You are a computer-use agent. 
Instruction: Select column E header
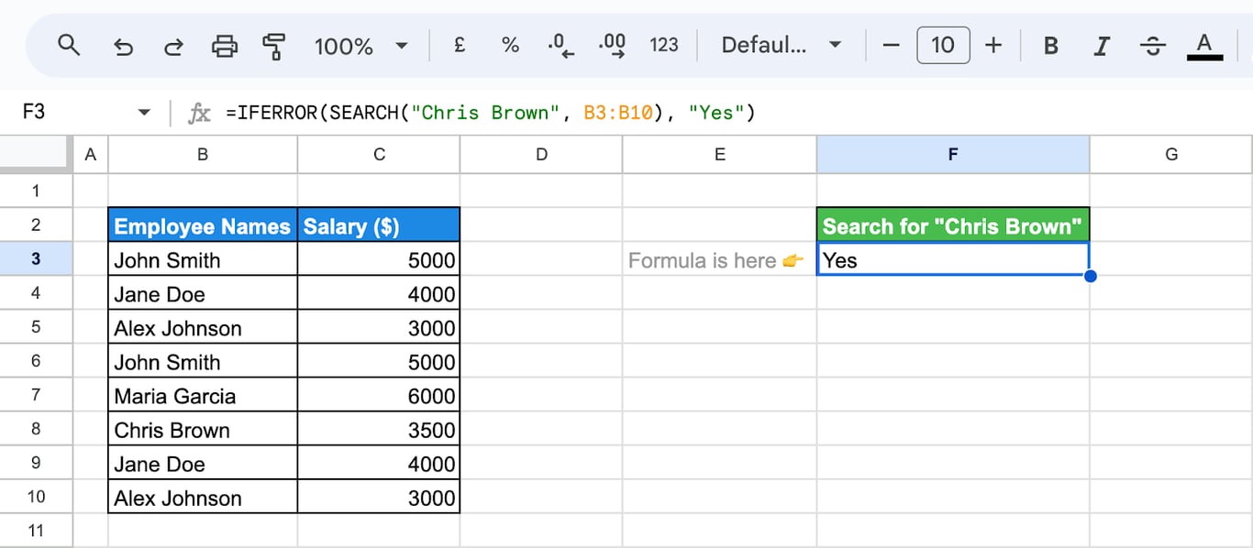719,155
